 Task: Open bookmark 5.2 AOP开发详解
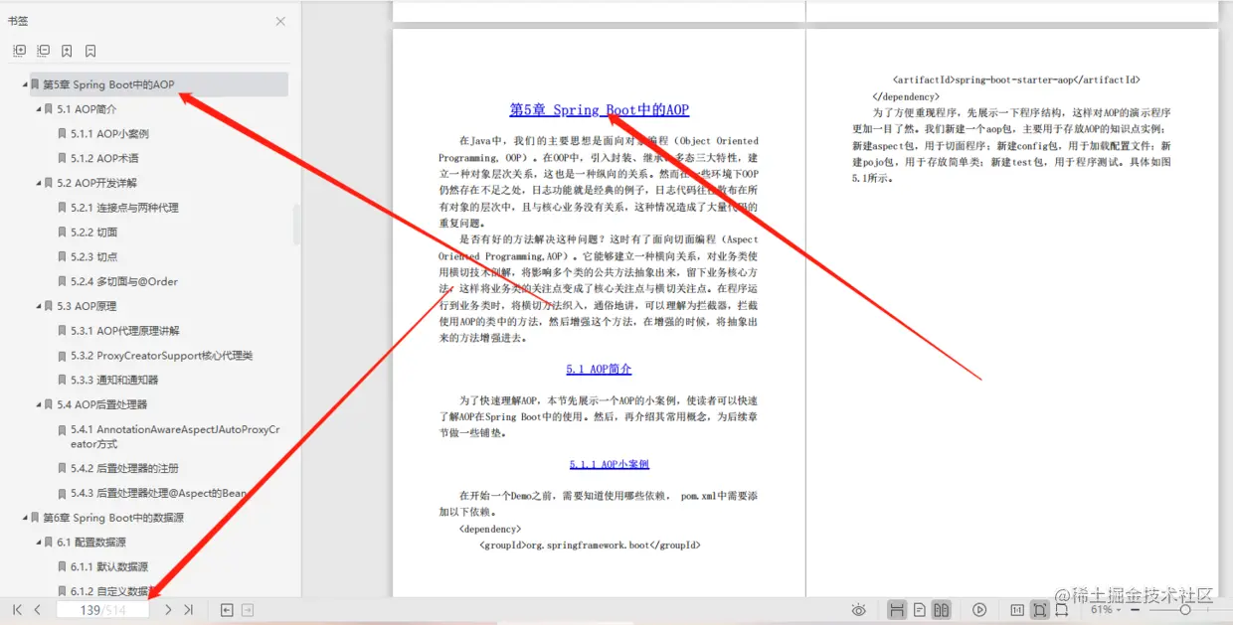coord(97,183)
